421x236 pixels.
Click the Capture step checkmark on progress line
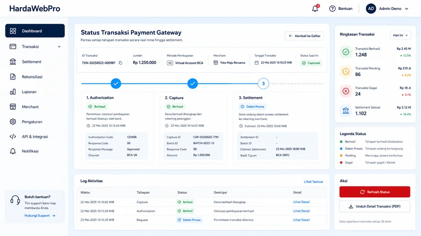(192, 84)
